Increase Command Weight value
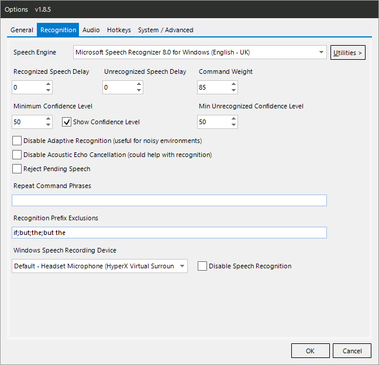 click(233, 84)
